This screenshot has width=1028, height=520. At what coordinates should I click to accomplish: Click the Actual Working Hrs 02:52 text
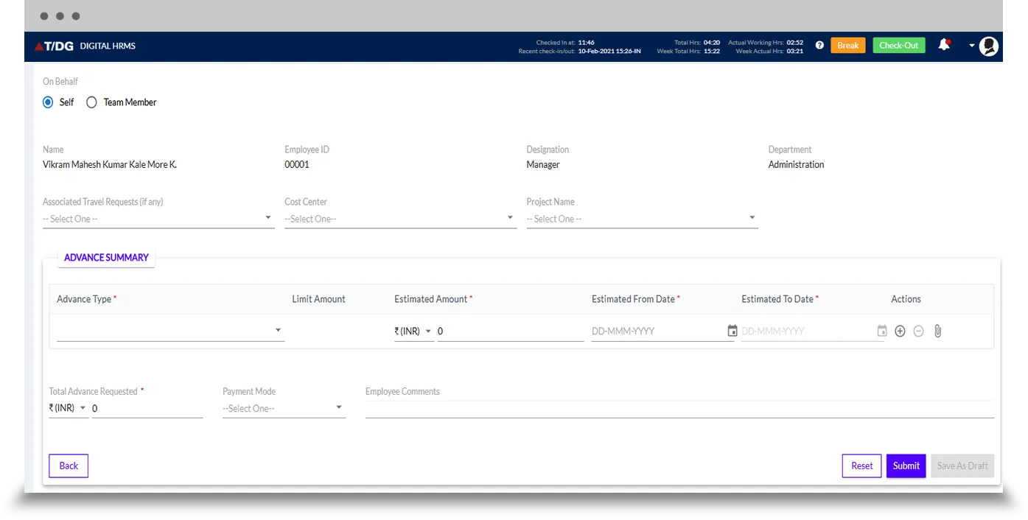point(766,43)
